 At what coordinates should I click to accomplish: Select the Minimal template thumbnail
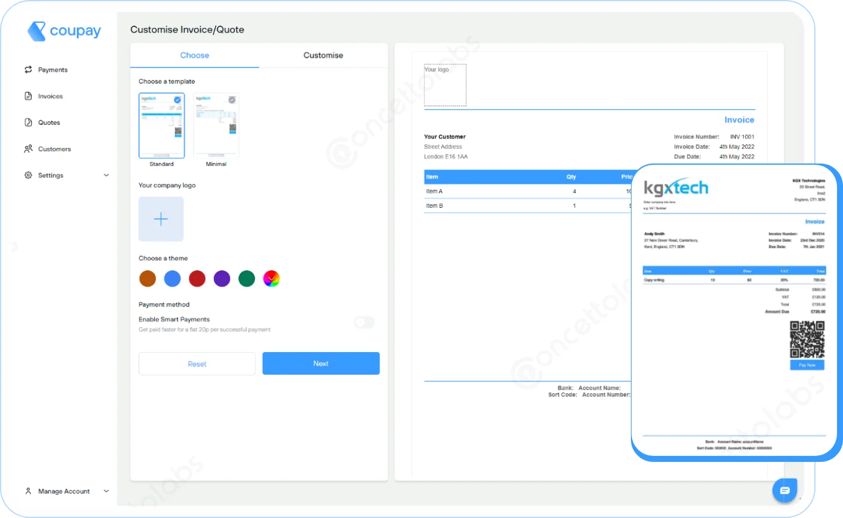(x=216, y=125)
